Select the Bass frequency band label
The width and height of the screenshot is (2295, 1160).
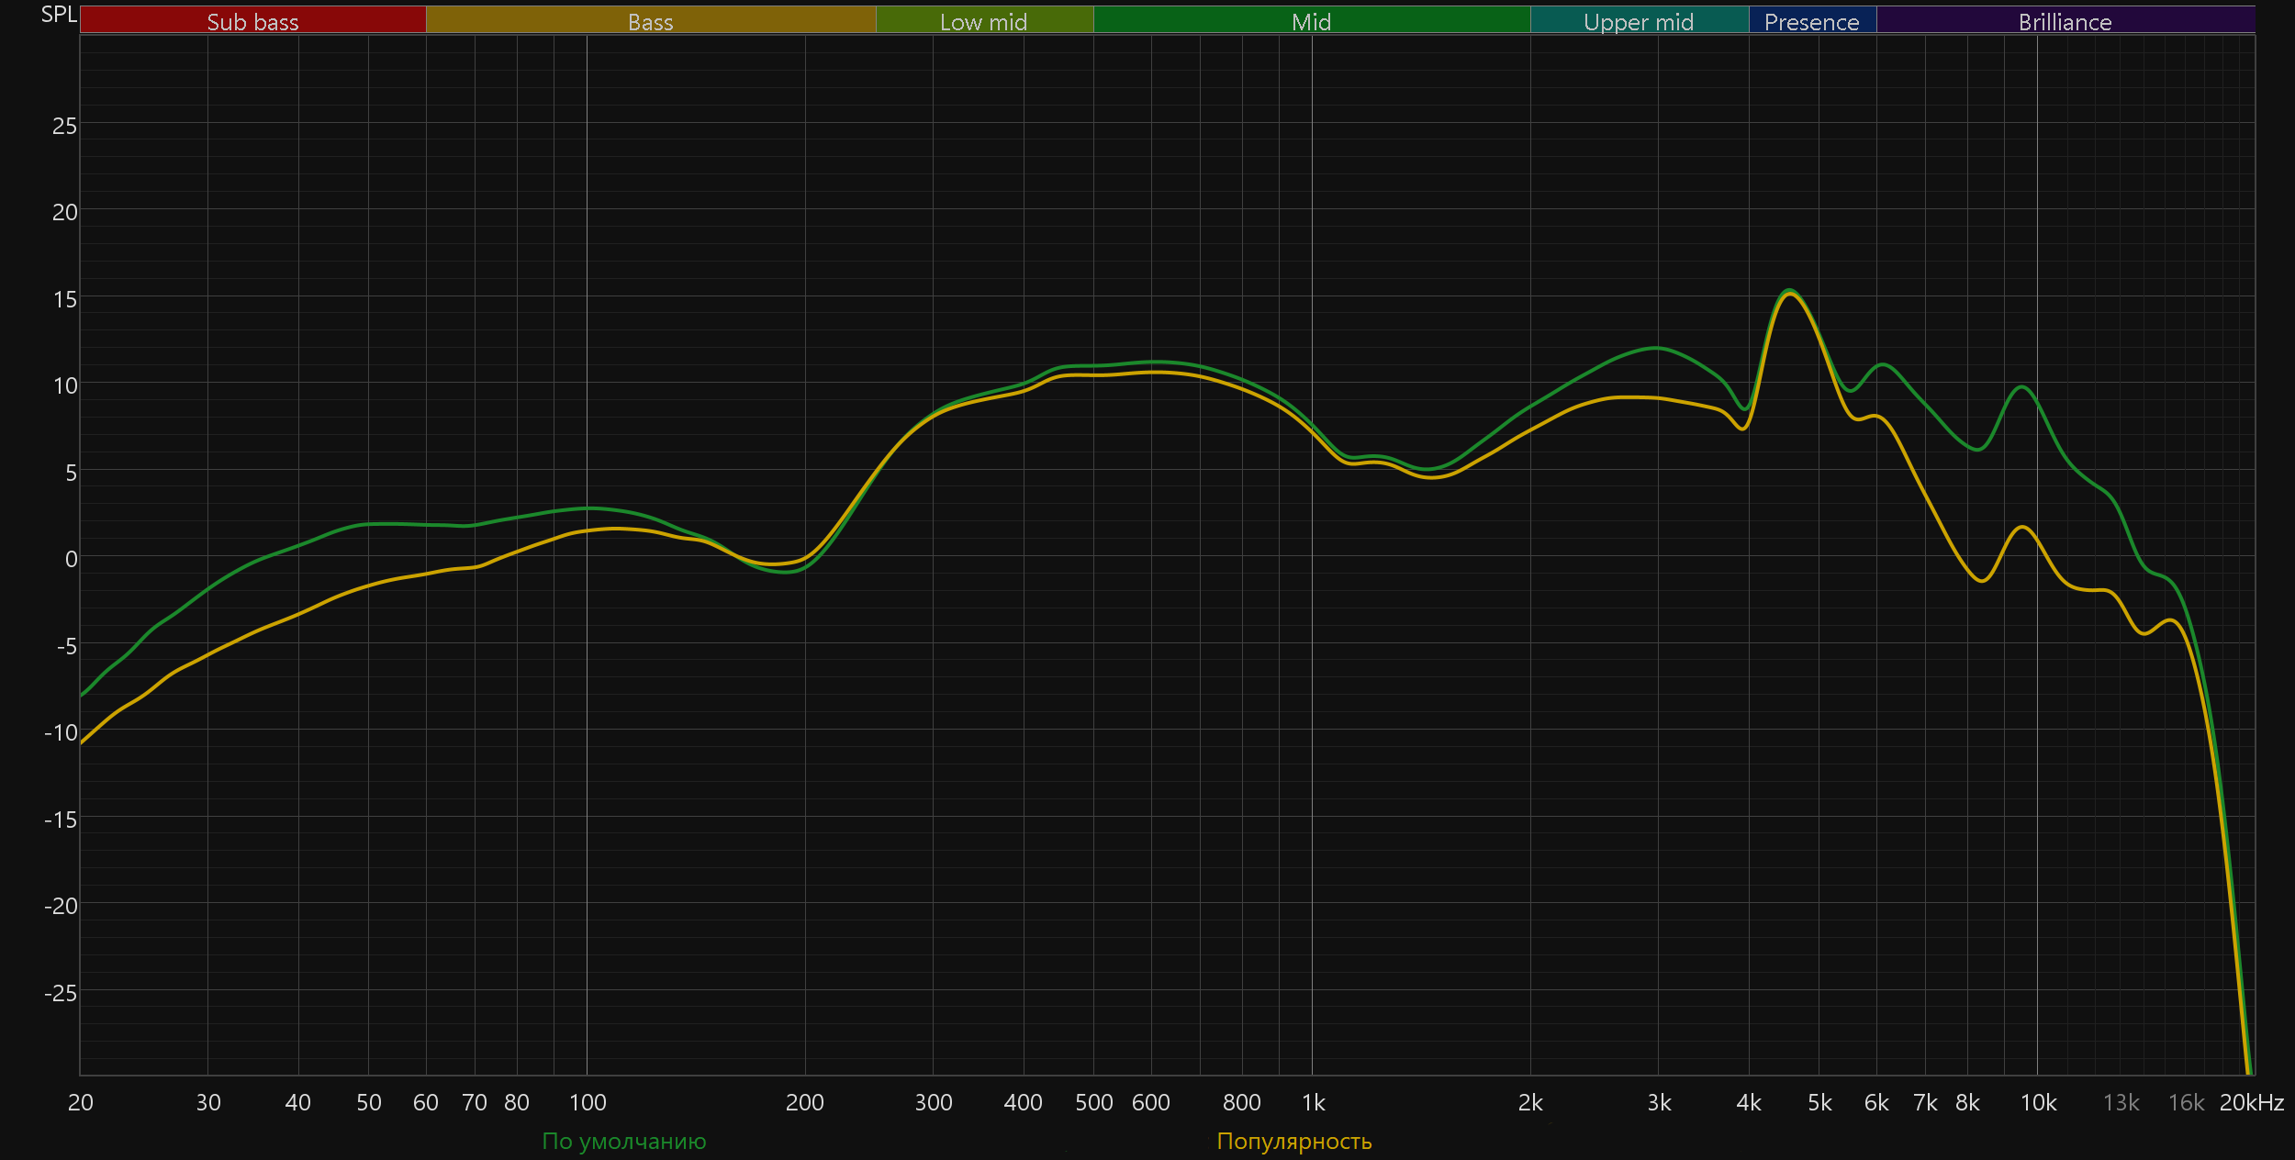click(650, 21)
